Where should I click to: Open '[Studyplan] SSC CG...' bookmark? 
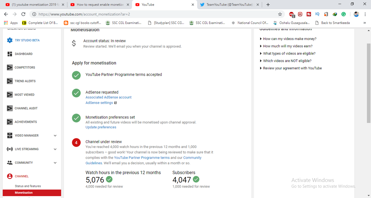tap(166, 23)
